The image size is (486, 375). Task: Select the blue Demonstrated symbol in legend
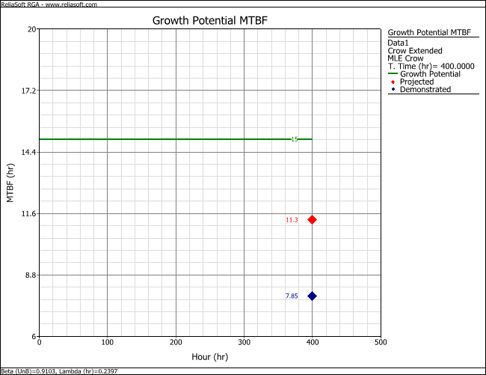click(393, 90)
